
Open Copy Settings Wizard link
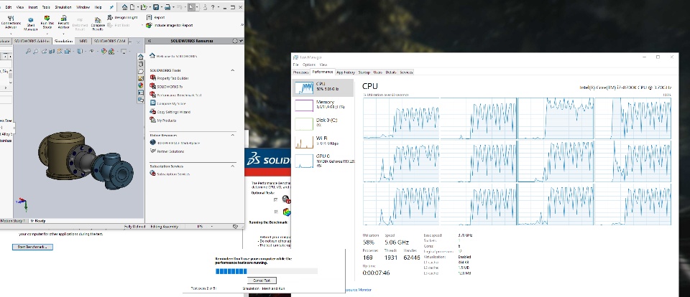174,112
